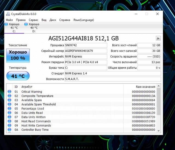175x150 pixels.
Task: Click the status orb for Controller Busy Time
Action: 10,129
